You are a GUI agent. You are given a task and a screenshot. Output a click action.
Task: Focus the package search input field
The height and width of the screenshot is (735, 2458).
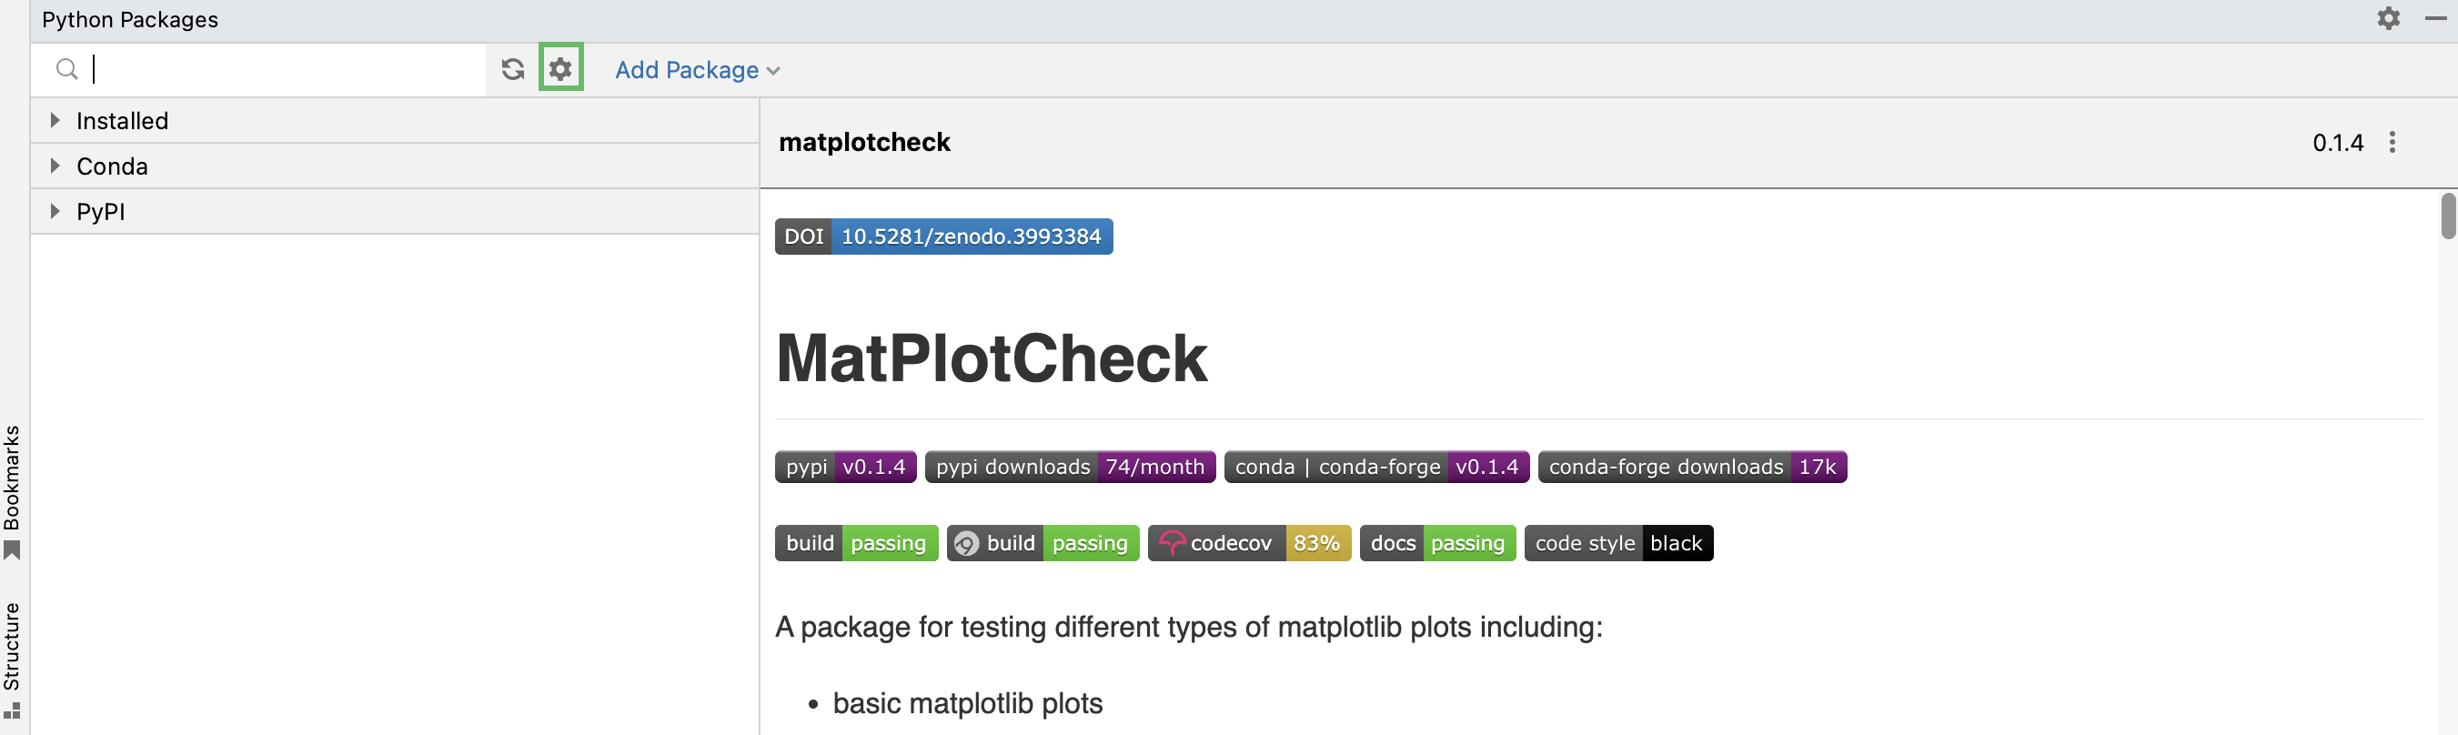(287, 69)
